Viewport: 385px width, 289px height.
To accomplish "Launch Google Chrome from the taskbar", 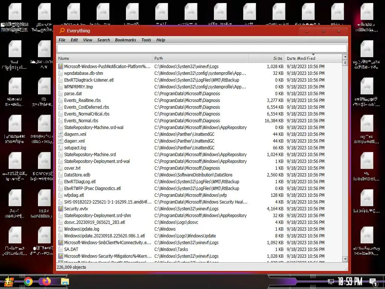I will [28, 281].
